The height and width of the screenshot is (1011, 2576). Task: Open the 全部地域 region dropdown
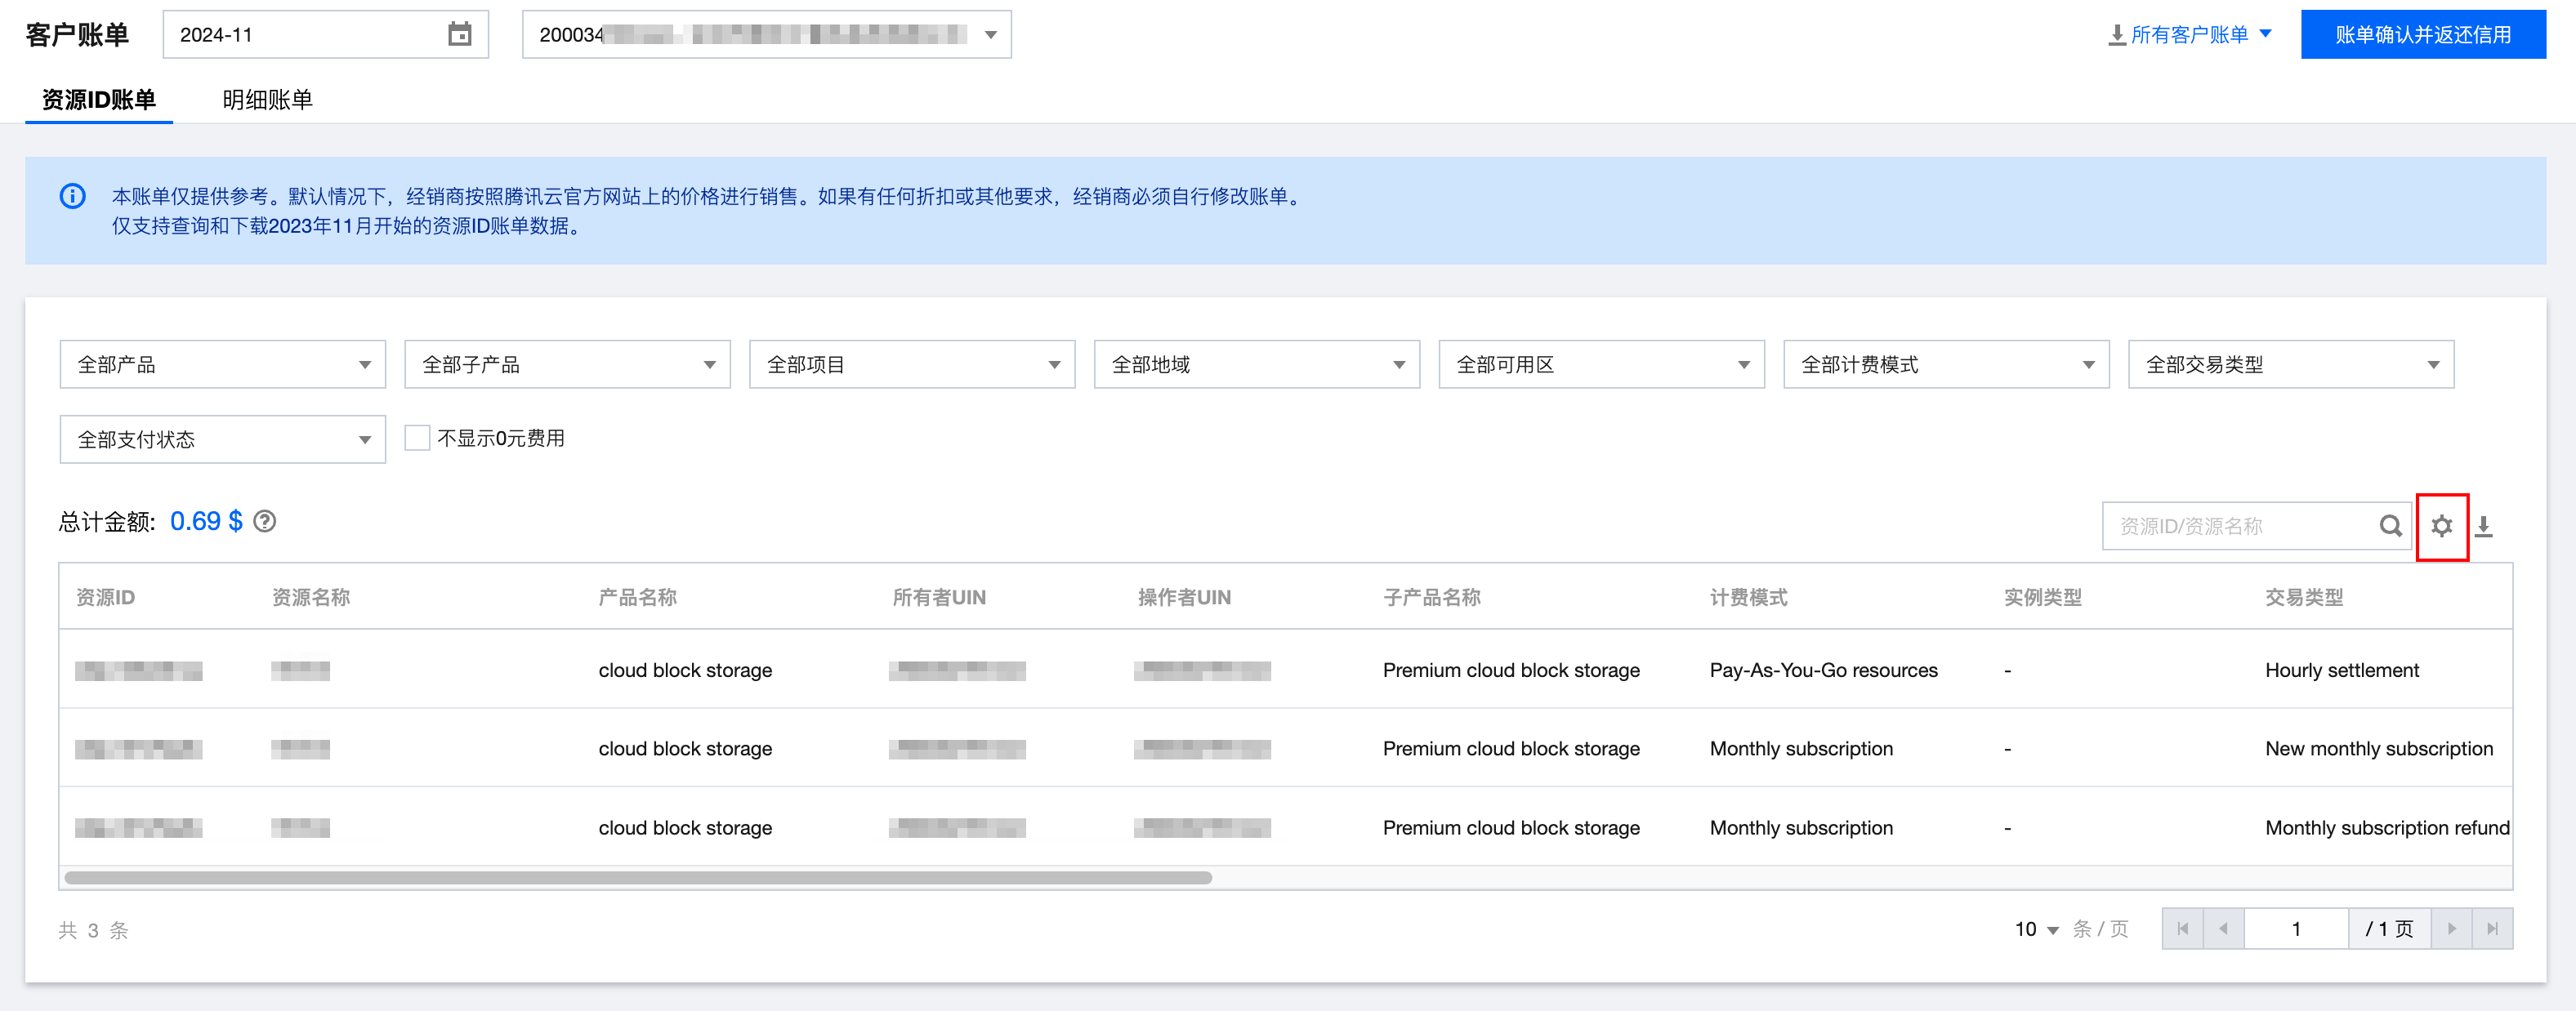pos(1256,365)
